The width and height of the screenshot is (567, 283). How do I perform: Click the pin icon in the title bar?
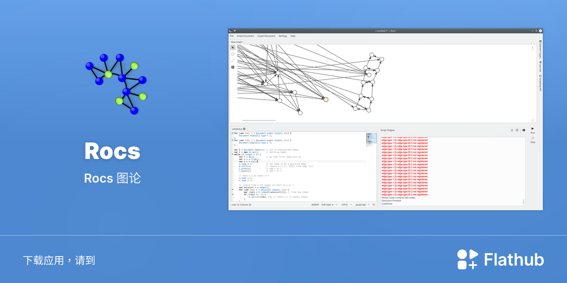pos(234,31)
